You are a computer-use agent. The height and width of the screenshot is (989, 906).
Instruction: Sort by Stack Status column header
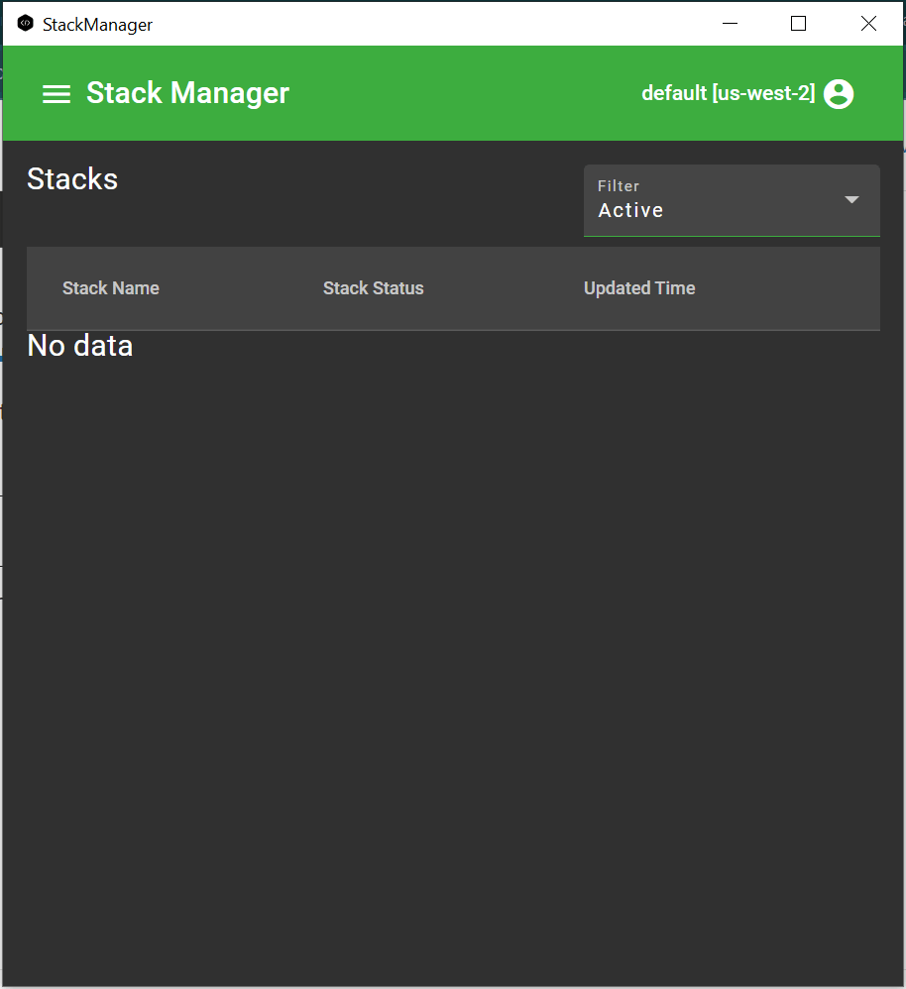coord(373,288)
